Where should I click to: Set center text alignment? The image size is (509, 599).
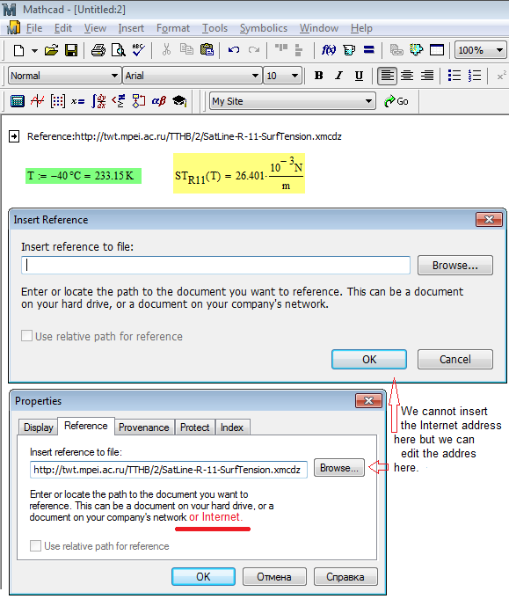click(x=407, y=76)
